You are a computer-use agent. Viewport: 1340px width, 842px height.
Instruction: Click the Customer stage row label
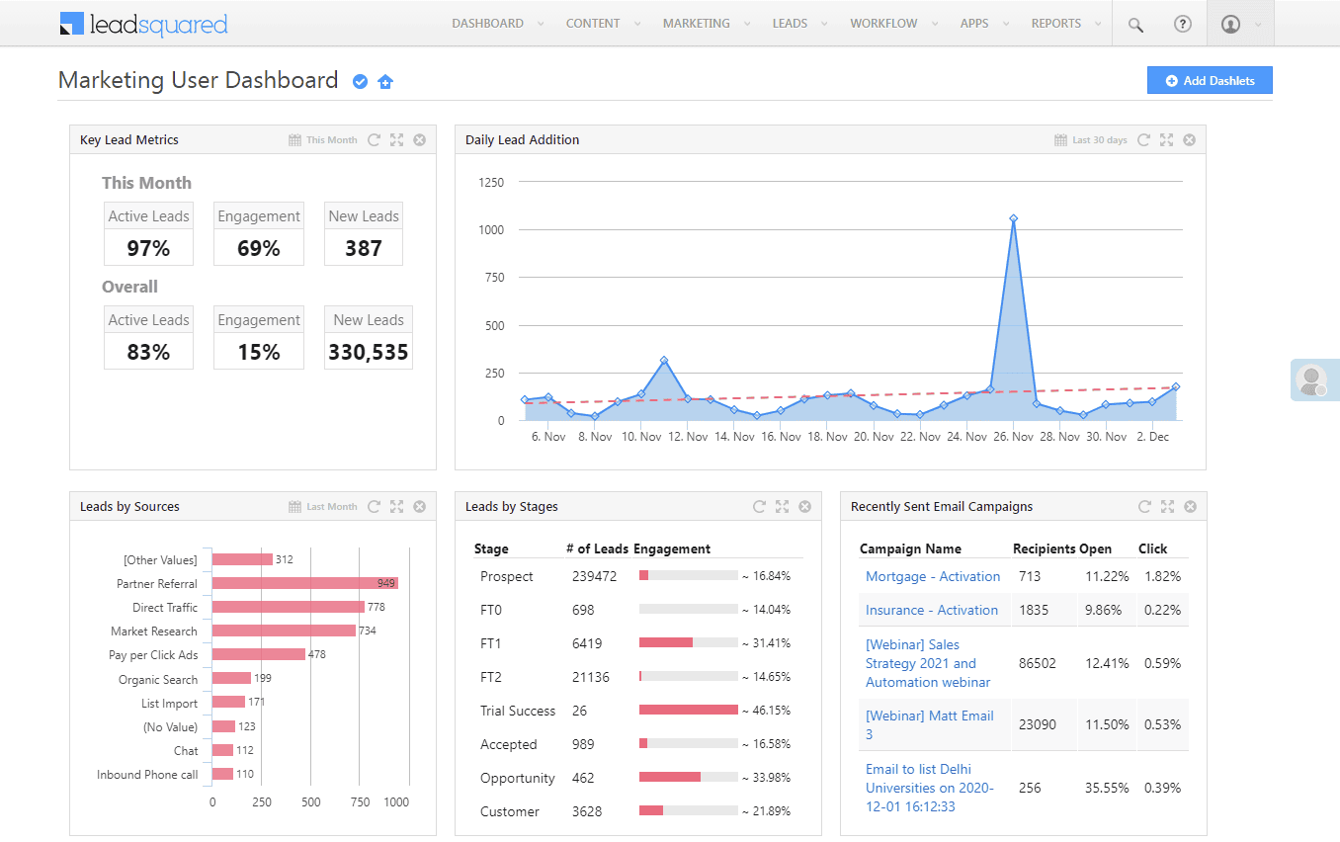coord(510,811)
